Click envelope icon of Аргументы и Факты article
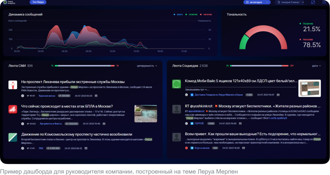Image resolution: width=330 pixels, height=175 pixels. click(x=104, y=124)
